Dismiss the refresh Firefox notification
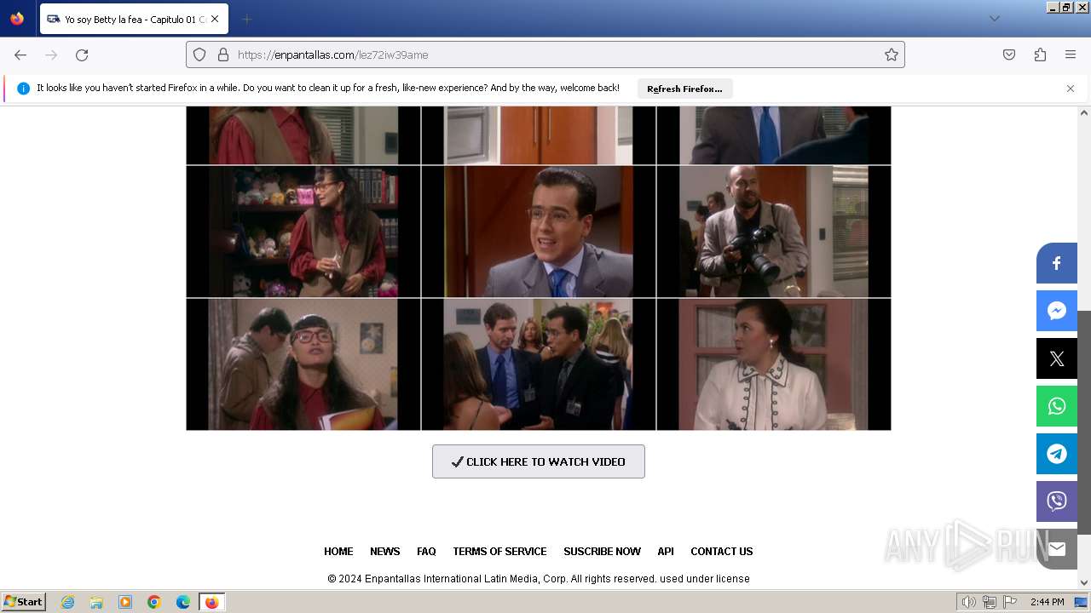The height and width of the screenshot is (613, 1091). coord(1071,89)
